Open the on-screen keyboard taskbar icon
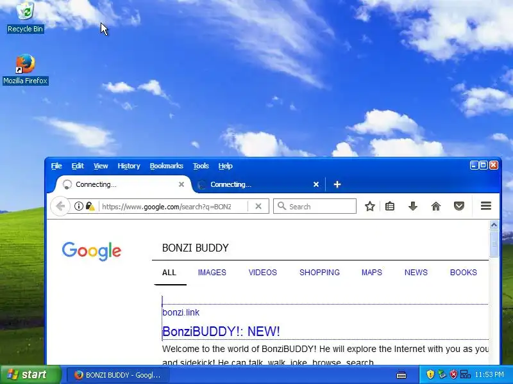Viewport: 513px width, 384px height. pos(401,374)
